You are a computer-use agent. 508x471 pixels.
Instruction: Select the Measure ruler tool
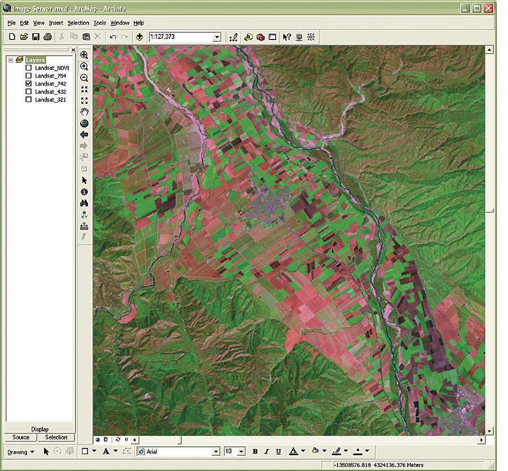click(84, 226)
